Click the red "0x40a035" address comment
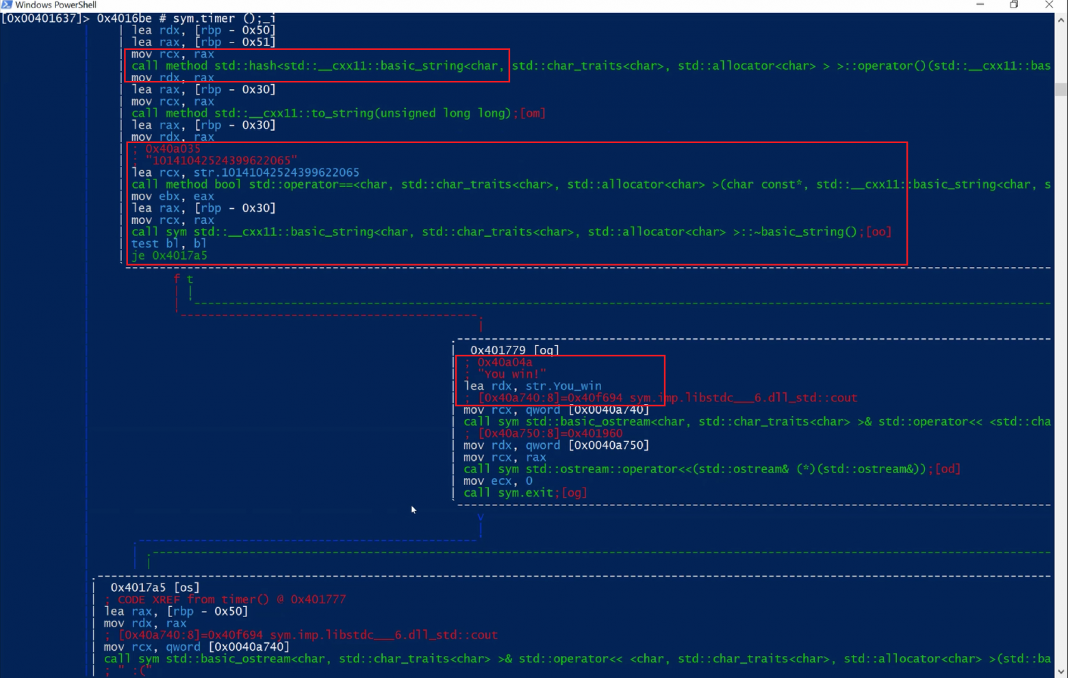This screenshot has width=1068, height=678. tap(173, 149)
